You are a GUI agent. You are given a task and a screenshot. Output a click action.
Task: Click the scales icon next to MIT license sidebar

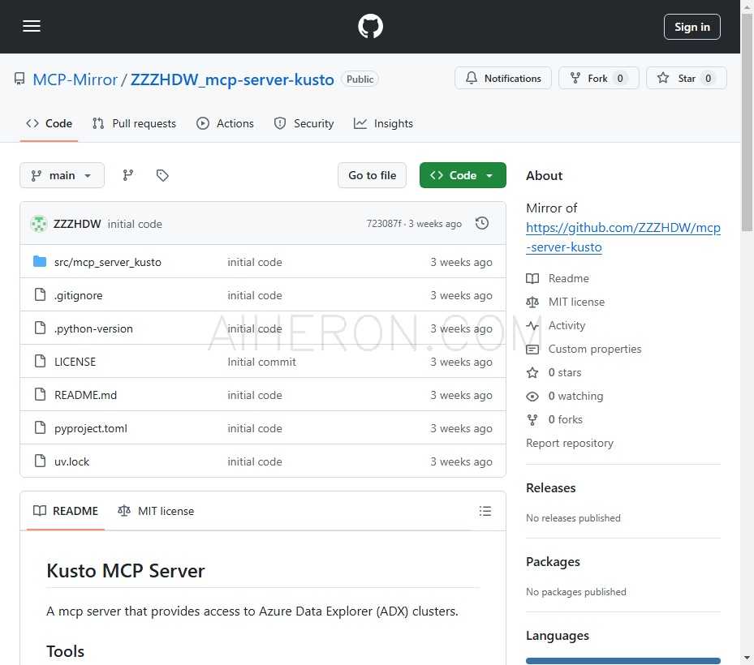point(532,302)
